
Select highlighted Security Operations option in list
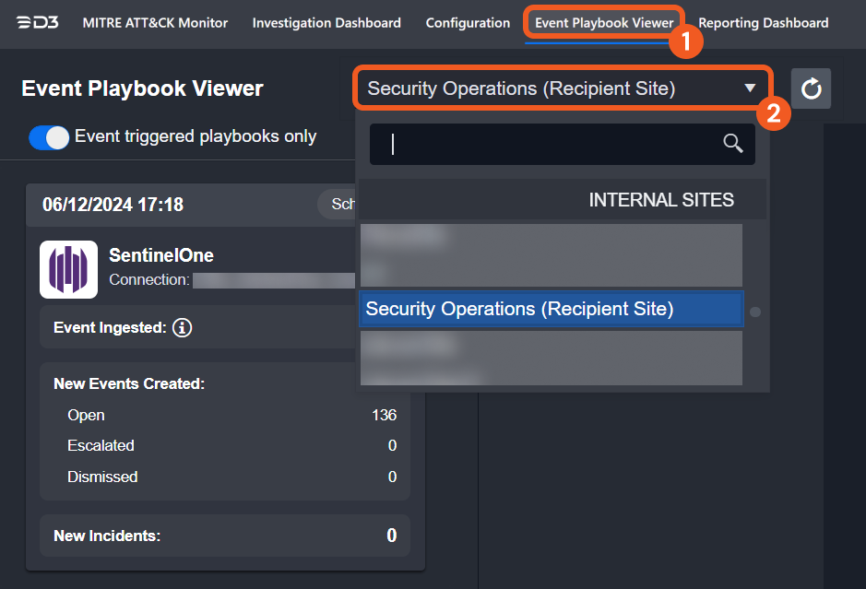point(551,310)
